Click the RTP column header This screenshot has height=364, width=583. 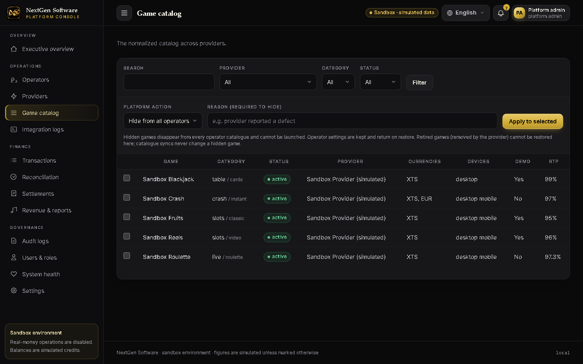554,161
